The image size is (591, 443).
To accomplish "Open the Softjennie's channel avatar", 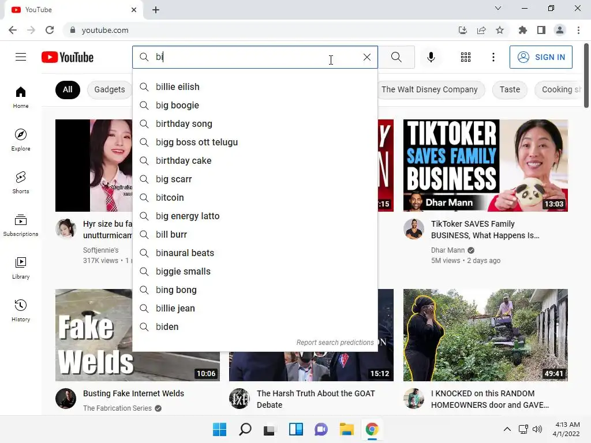I will point(66,228).
